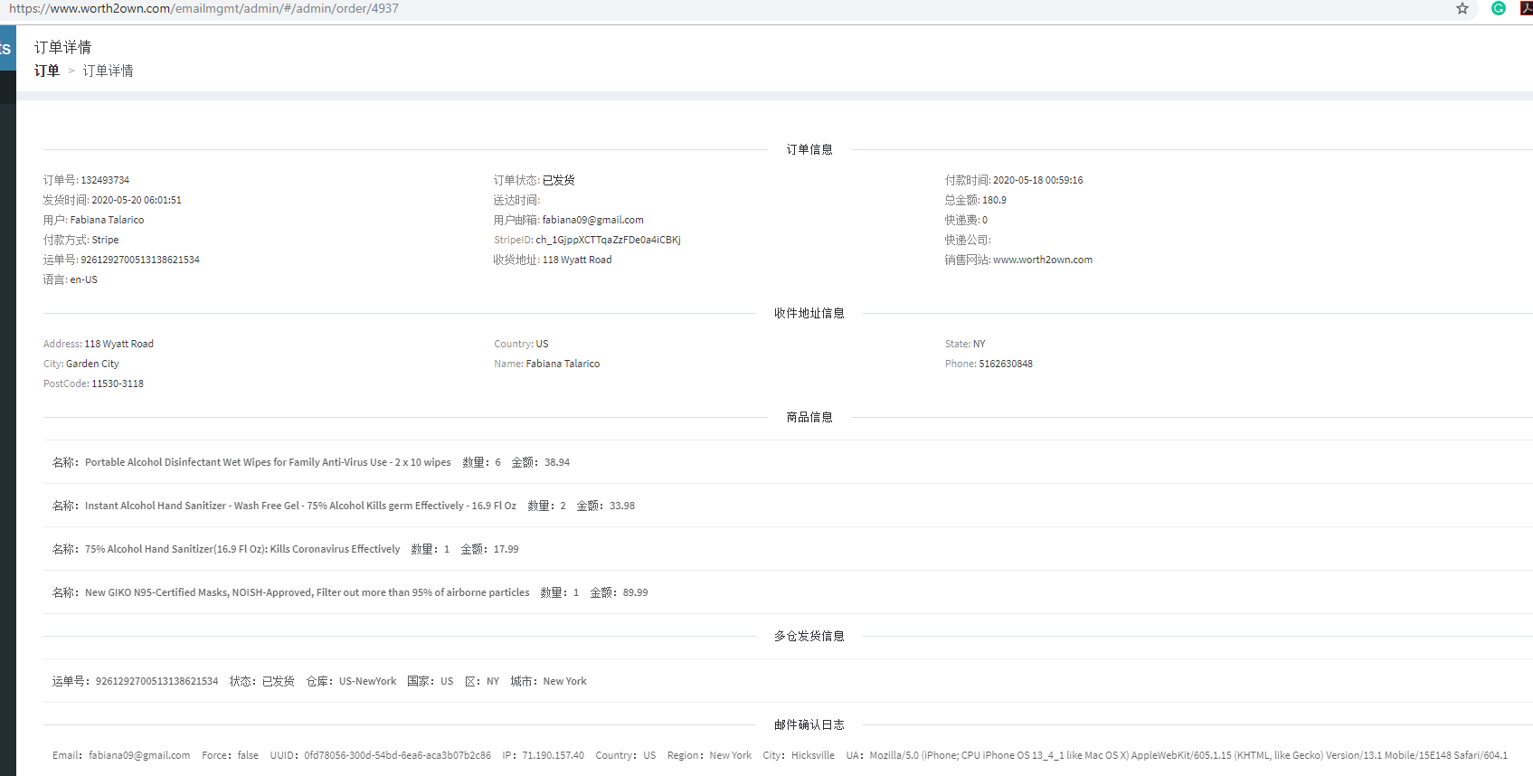Go back to 订单 via breadcrumb
This screenshot has width=1533, height=776.
pyautogui.click(x=47, y=71)
